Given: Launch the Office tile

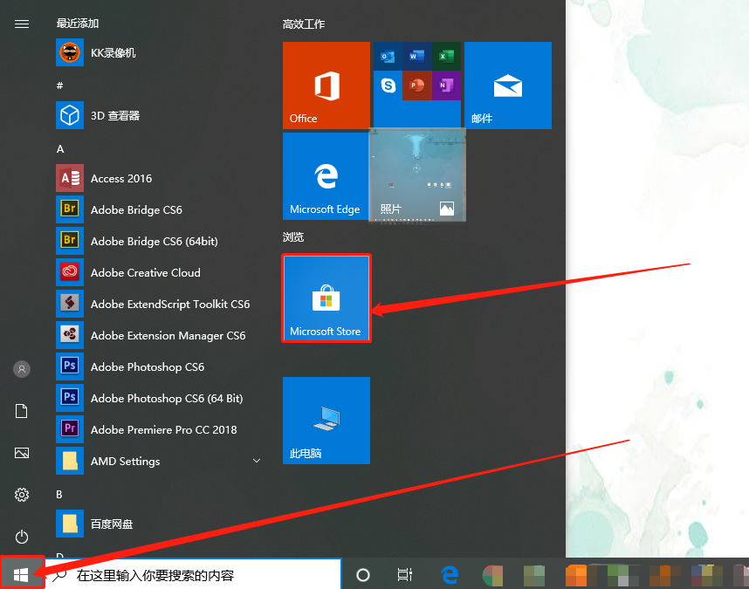Looking at the screenshot, I should pyautogui.click(x=326, y=85).
